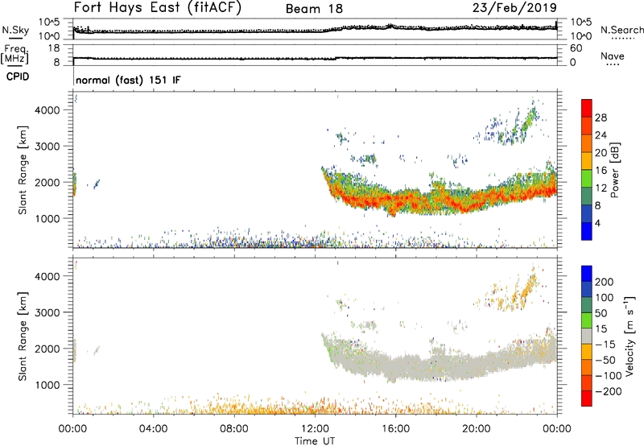Click the "60" label on Nave axis

tap(576, 48)
